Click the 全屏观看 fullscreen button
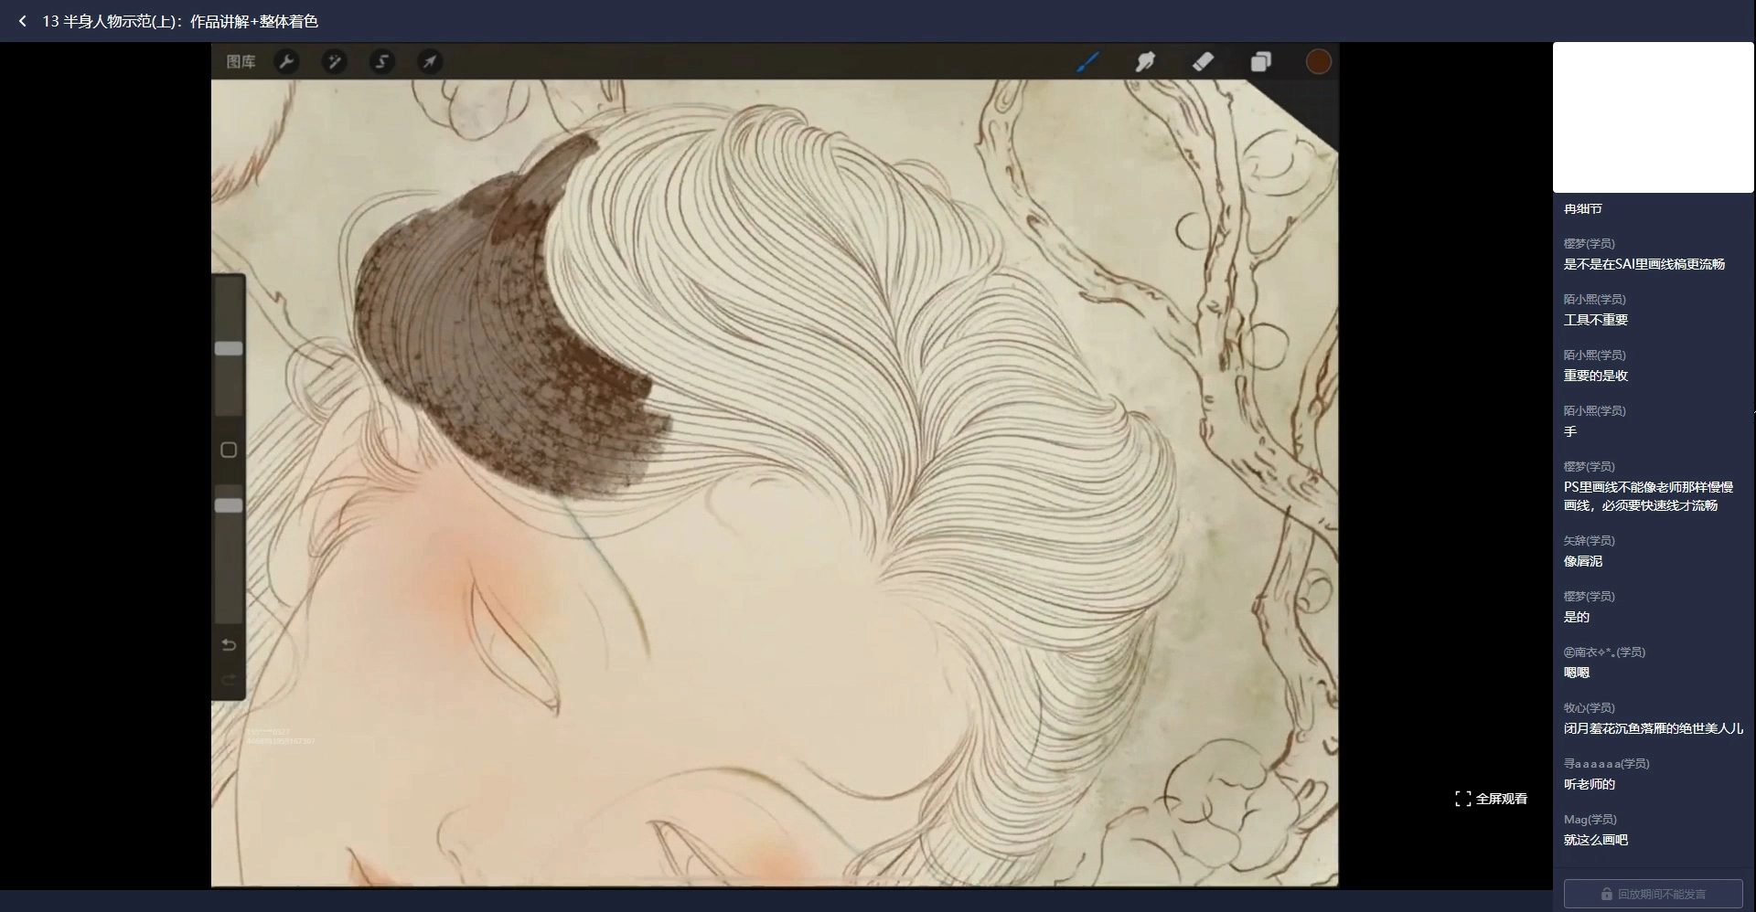Screen dimensions: 1756x912 point(1491,799)
